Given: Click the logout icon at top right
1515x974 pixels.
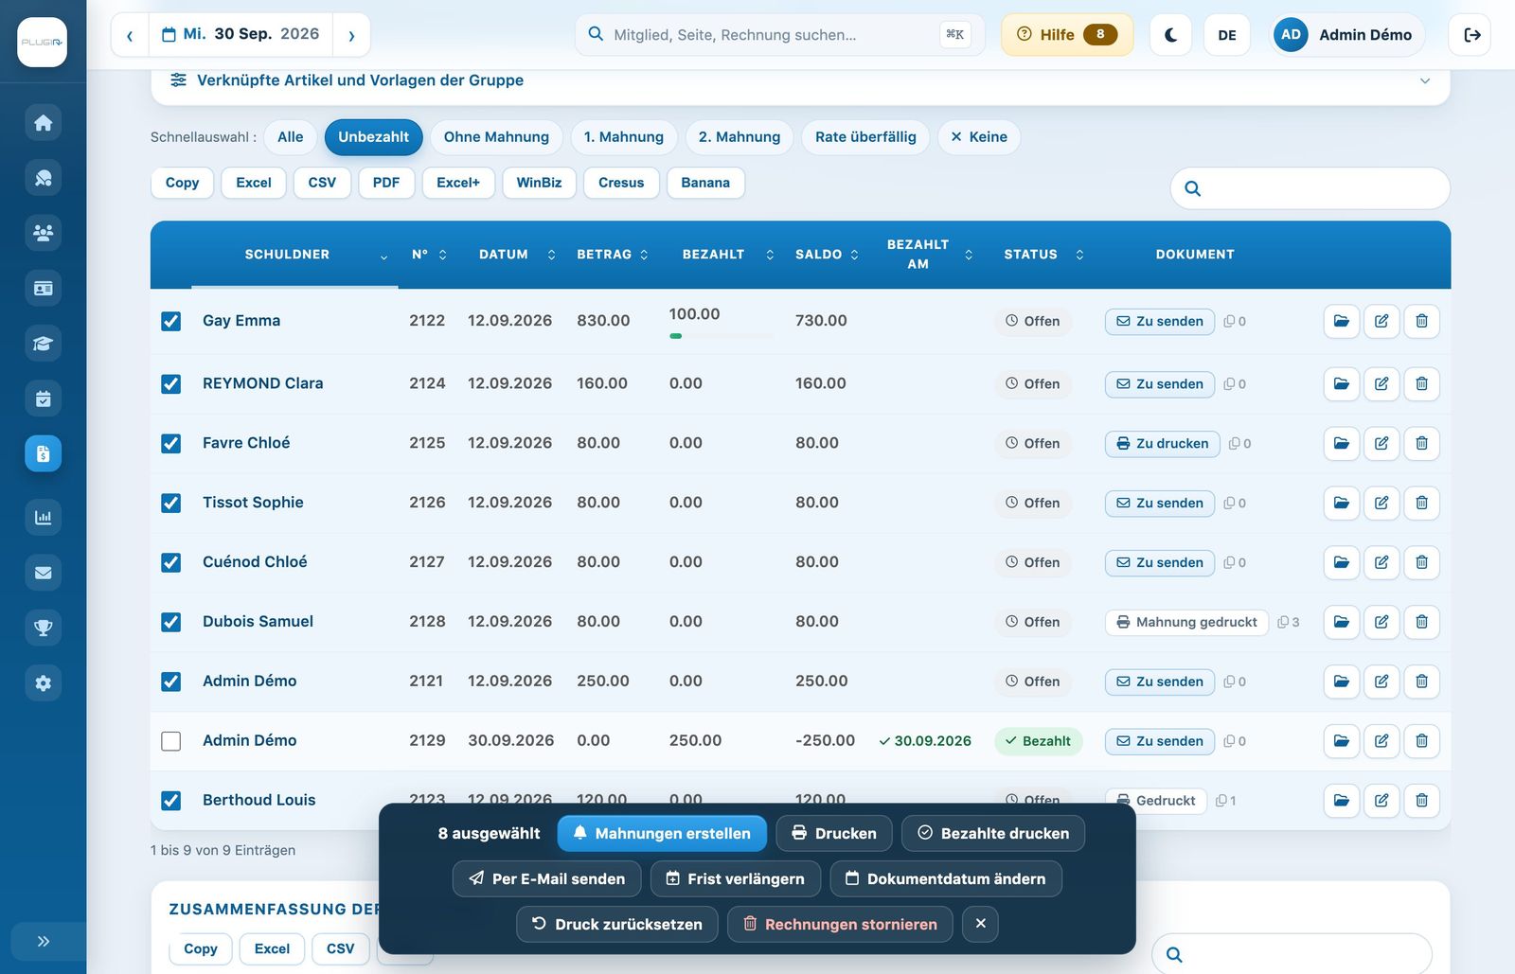Looking at the screenshot, I should click(1471, 35).
